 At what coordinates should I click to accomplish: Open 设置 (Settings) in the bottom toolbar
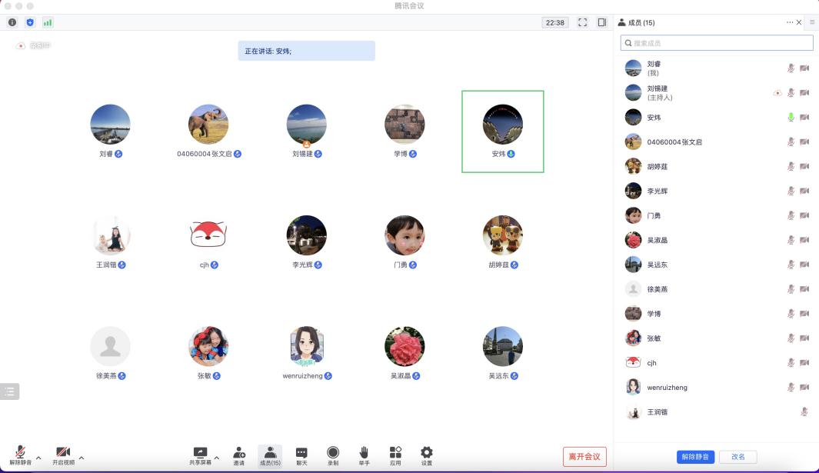tap(427, 455)
